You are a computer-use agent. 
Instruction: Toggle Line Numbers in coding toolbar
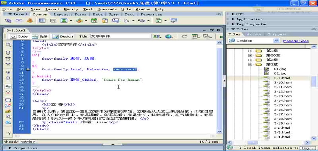pyautogui.click(x=8, y=86)
